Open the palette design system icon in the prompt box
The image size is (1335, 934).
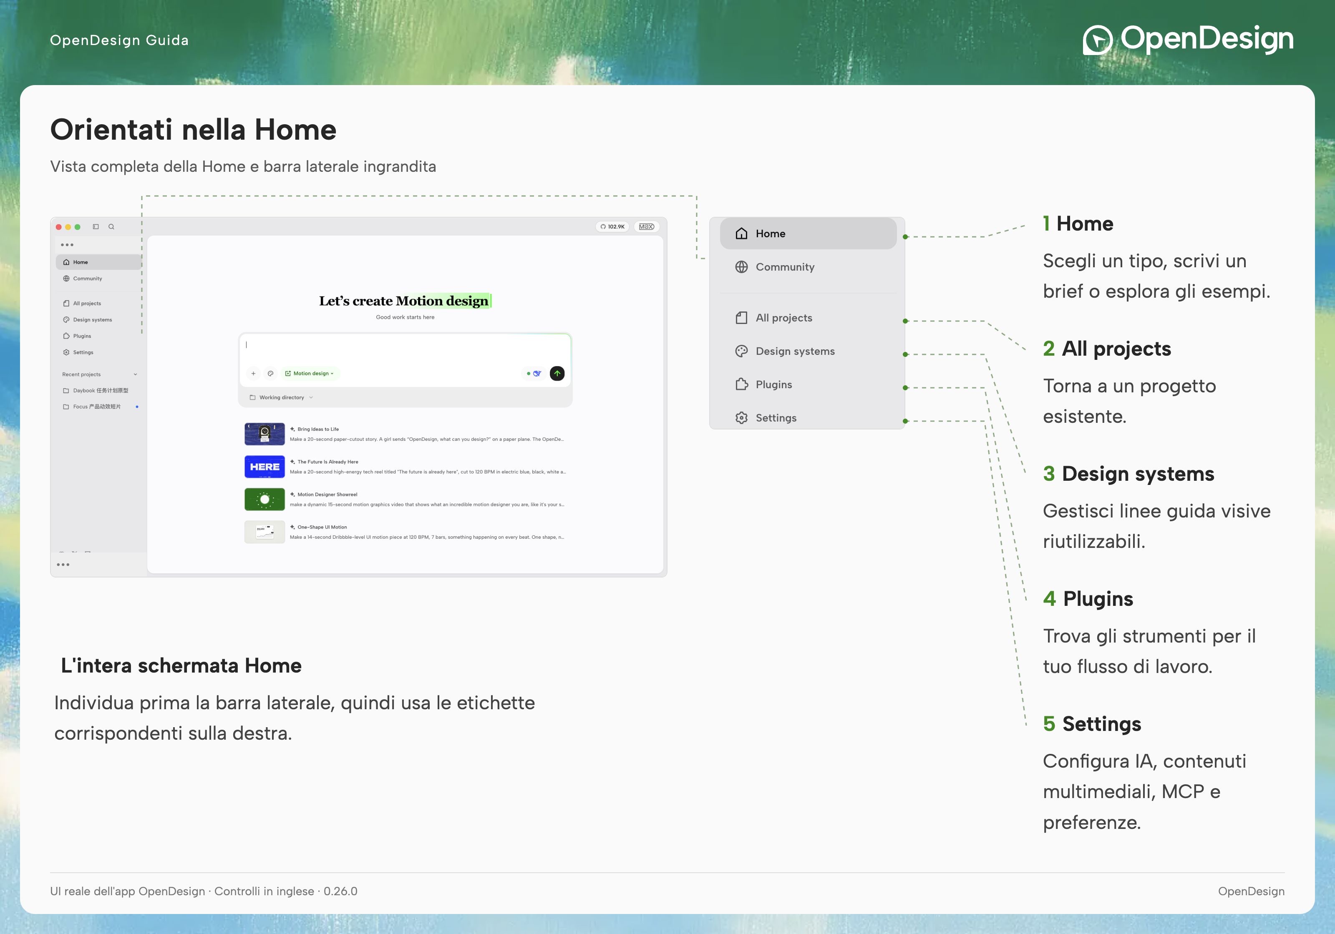270,373
